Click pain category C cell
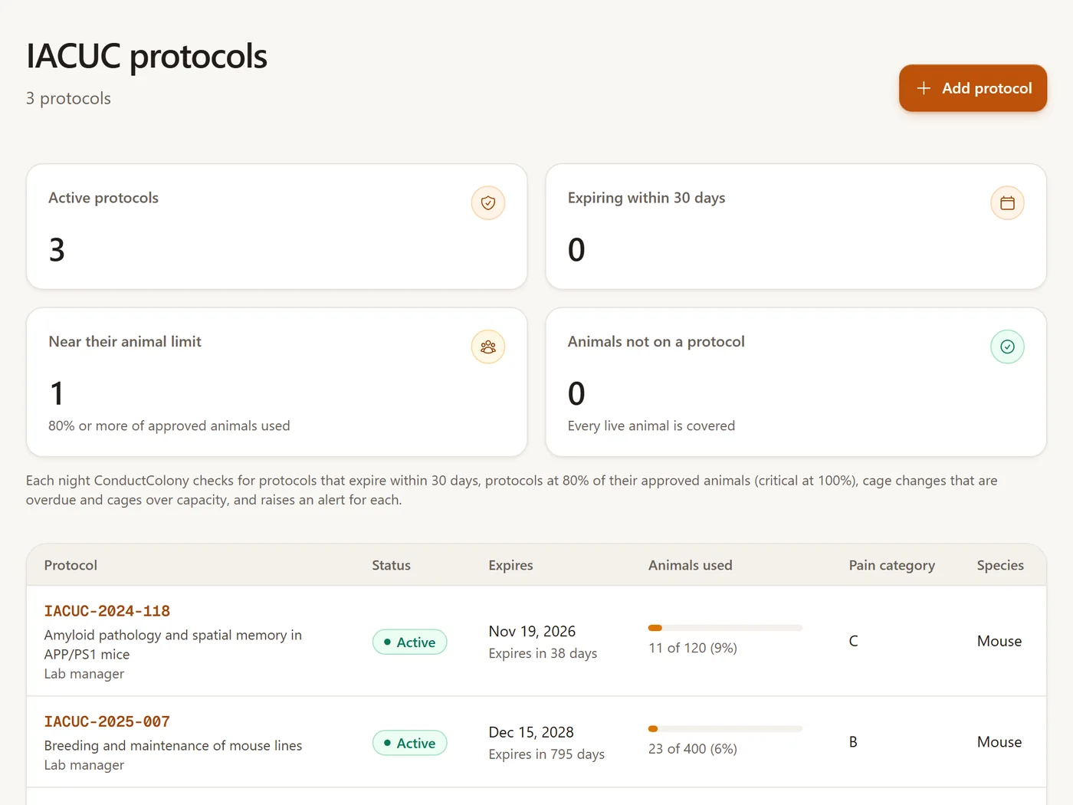 [x=853, y=641]
